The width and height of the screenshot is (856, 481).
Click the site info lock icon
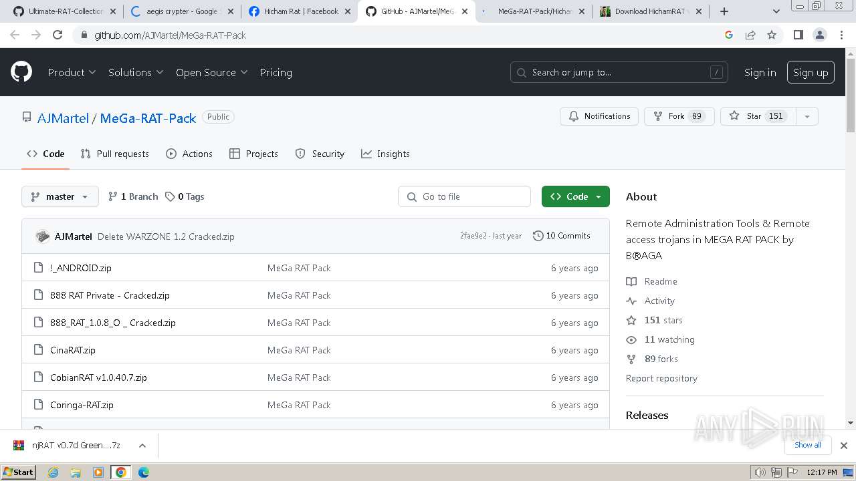coord(84,35)
